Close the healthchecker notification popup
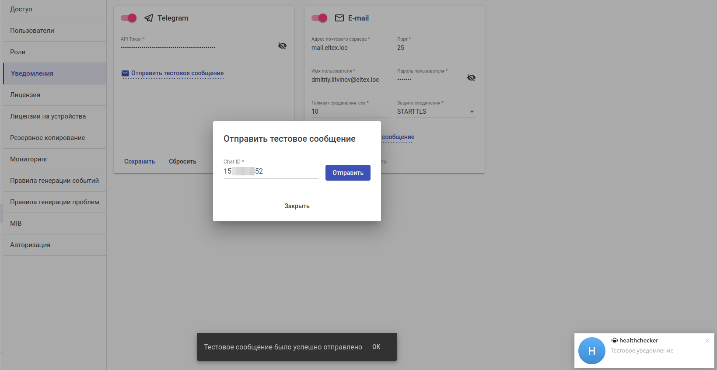Viewport: 717px width, 370px height. [707, 341]
